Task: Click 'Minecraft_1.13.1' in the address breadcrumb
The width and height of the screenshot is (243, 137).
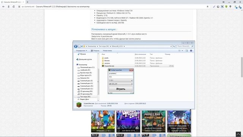Action: [x=117, y=46]
